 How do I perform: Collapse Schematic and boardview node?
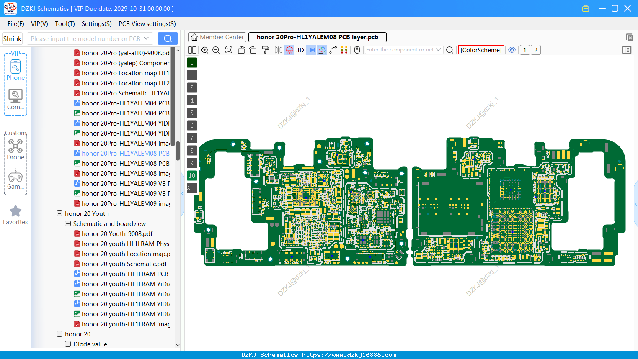coord(68,223)
